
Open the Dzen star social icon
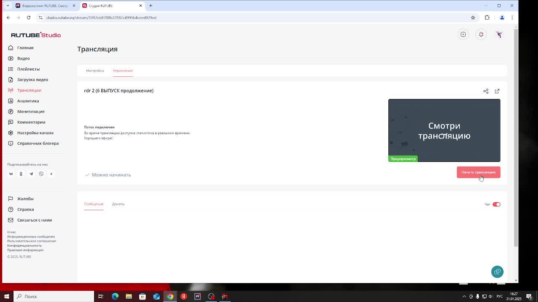click(51, 174)
